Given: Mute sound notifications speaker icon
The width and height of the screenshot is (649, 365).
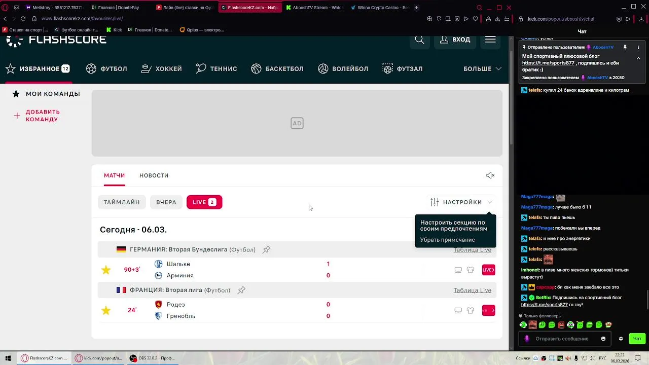Looking at the screenshot, I should pos(490,175).
